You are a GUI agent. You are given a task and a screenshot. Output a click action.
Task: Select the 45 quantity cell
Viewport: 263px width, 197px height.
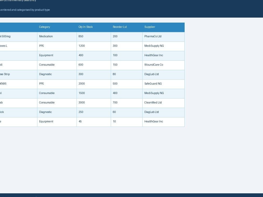click(x=94, y=122)
